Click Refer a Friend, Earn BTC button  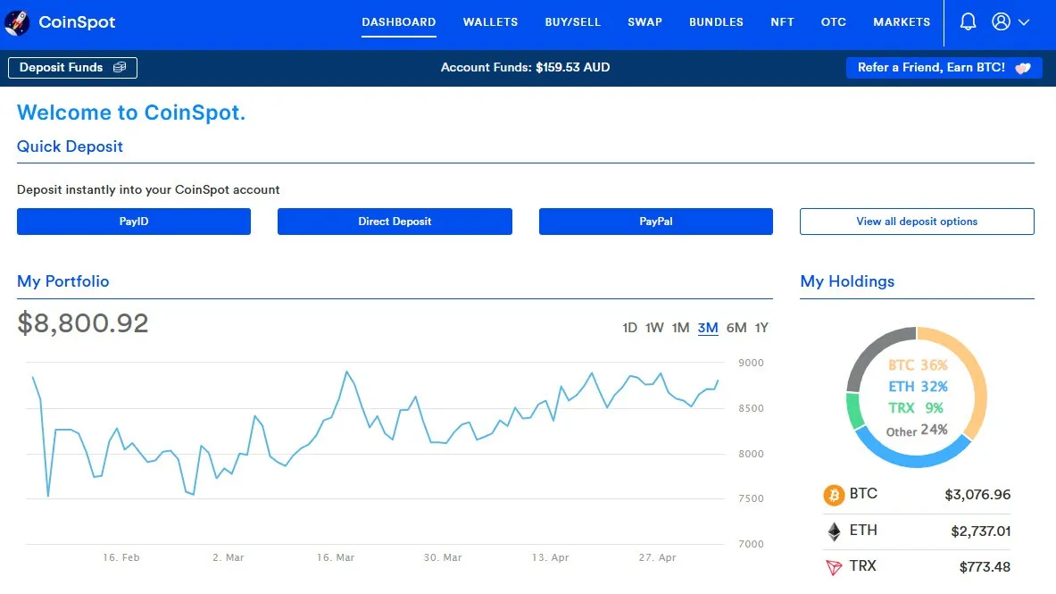pos(944,67)
